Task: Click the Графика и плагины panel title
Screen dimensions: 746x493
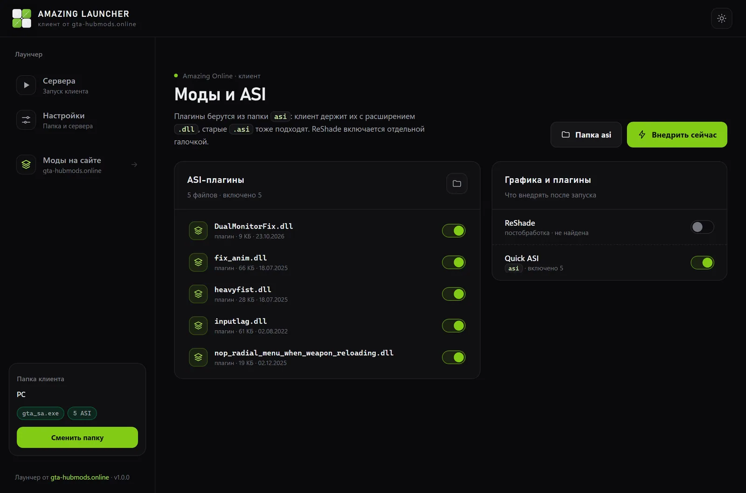Action: click(x=548, y=180)
